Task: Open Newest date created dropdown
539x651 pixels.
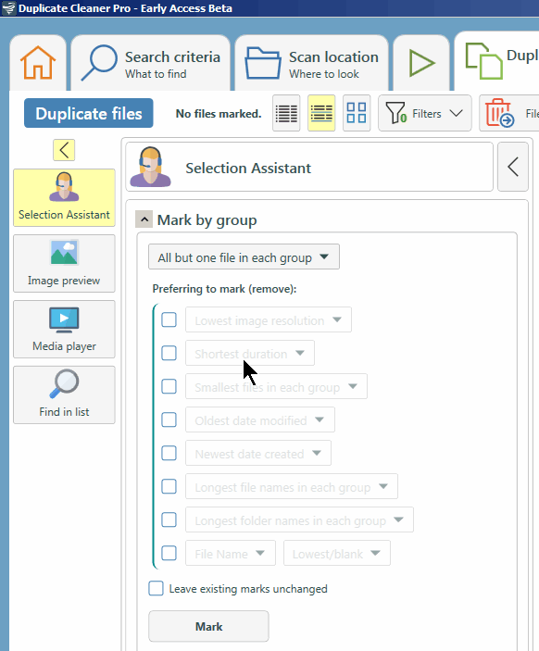Action: pyautogui.click(x=258, y=453)
